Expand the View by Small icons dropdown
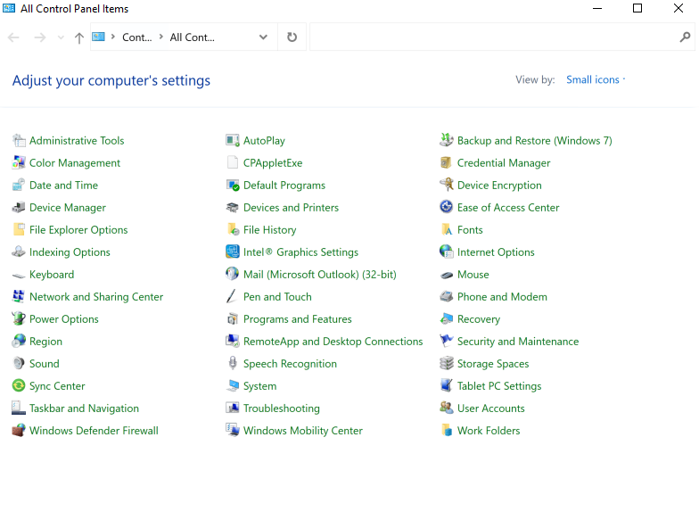This screenshot has height=520, width=699. pyautogui.click(x=596, y=80)
